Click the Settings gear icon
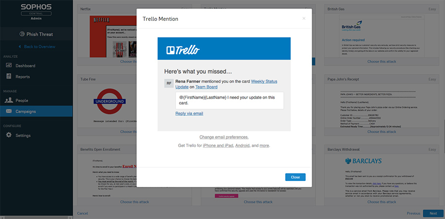445x219 pixels. pyautogui.click(x=9, y=135)
